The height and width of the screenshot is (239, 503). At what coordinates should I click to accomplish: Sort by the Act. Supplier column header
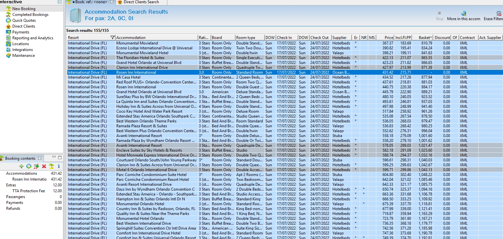pyautogui.click(x=490, y=38)
